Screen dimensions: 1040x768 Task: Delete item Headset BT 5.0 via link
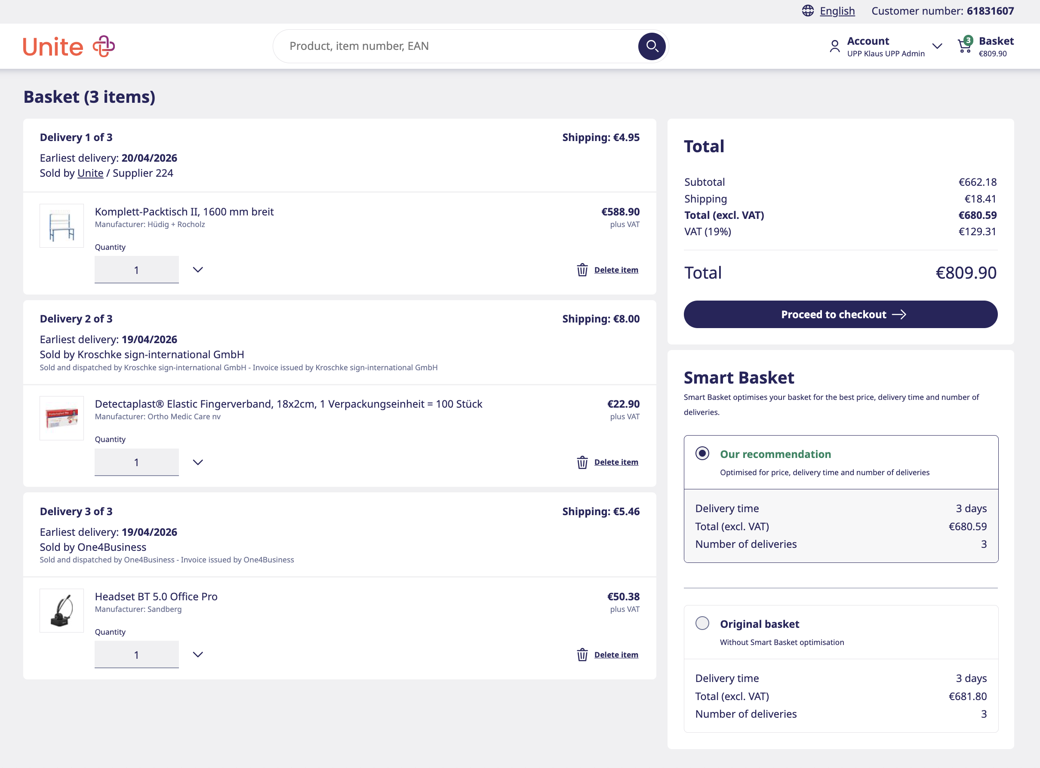(616, 654)
